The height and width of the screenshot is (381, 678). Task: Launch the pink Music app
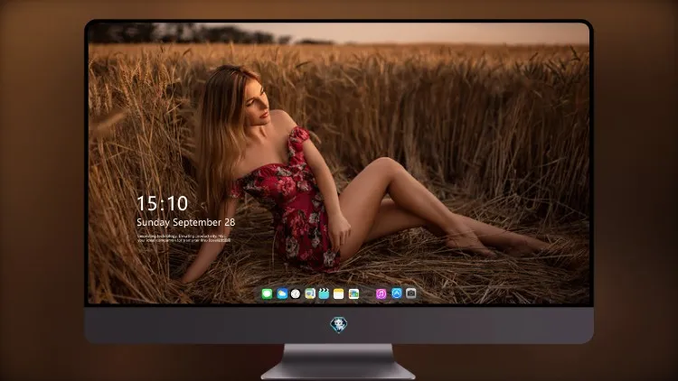(381, 294)
